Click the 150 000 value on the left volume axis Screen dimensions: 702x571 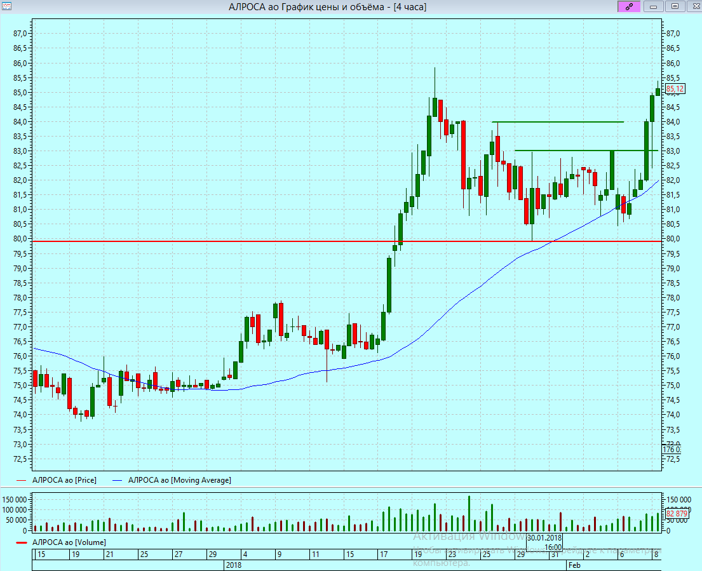pos(15,499)
